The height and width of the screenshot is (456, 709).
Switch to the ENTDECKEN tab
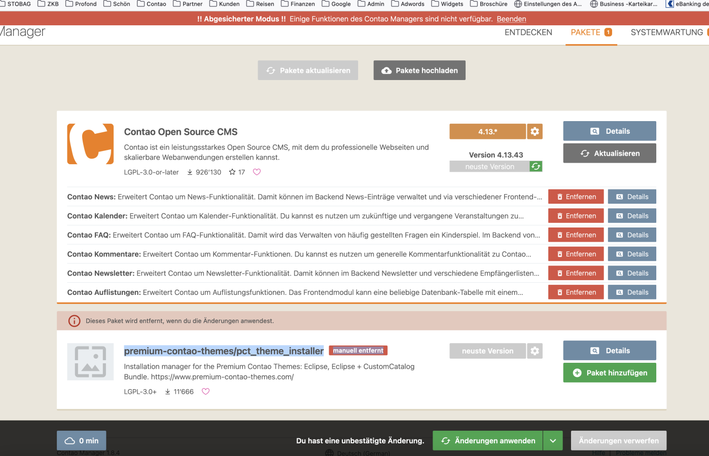coord(528,32)
